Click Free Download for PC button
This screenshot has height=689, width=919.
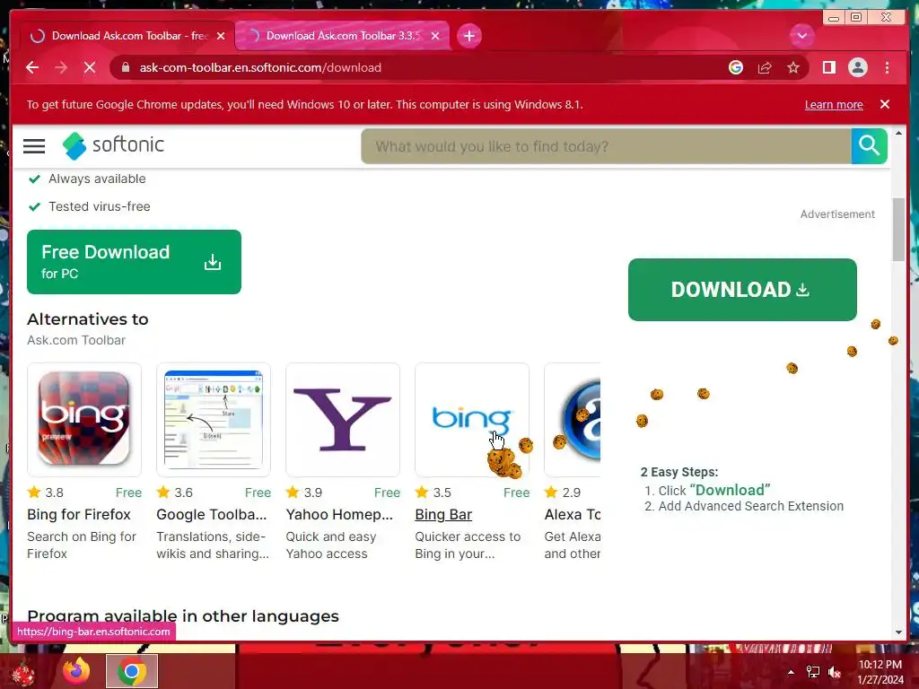point(134,262)
